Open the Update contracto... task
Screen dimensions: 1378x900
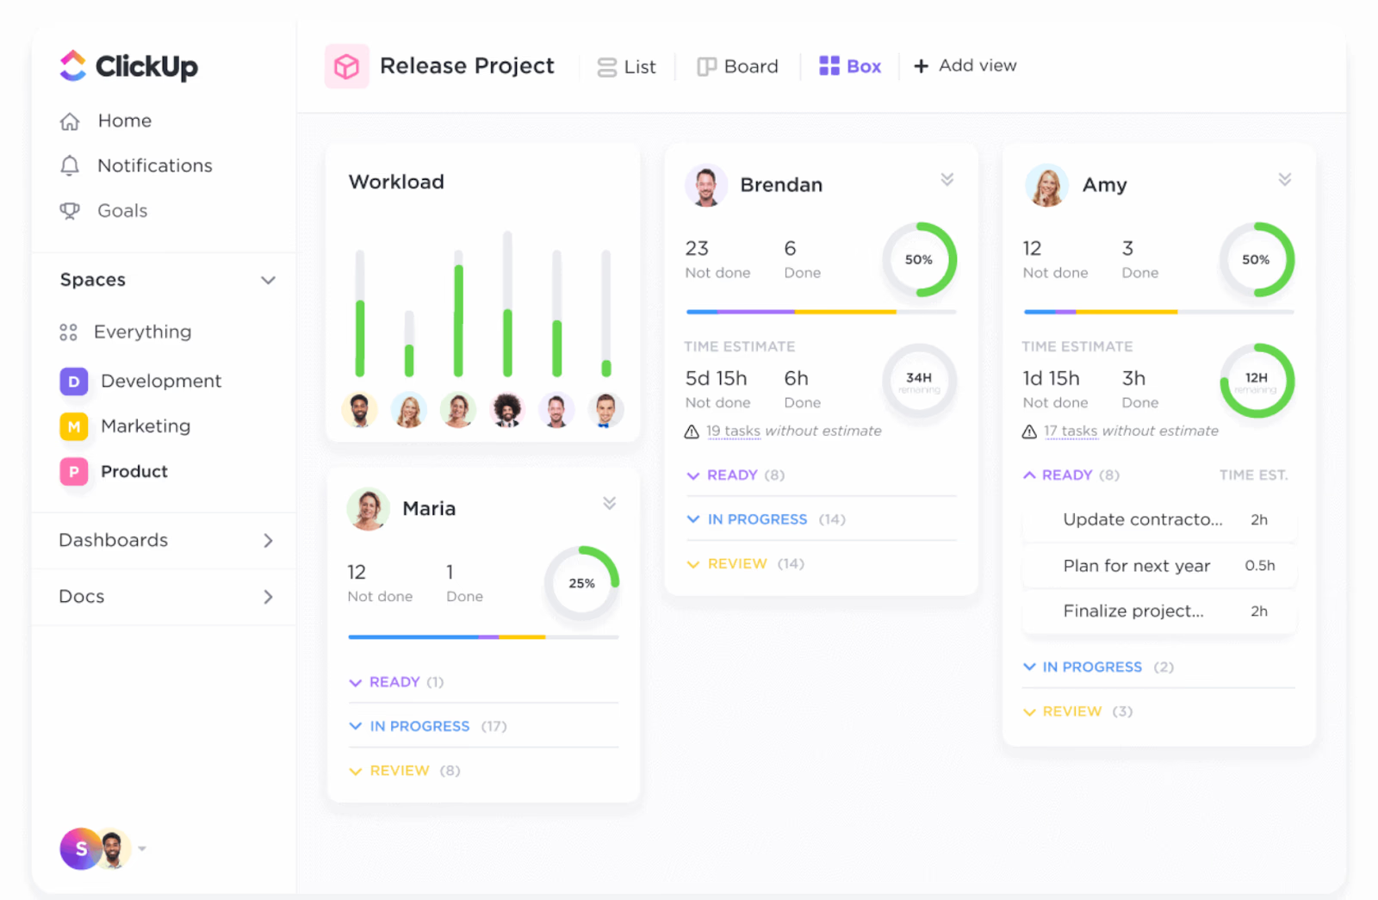[1158, 519]
